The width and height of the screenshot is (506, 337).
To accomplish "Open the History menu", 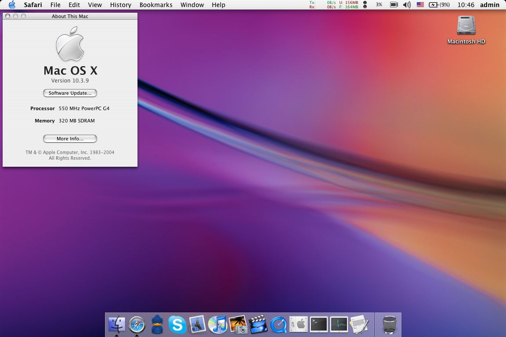I will tap(120, 5).
